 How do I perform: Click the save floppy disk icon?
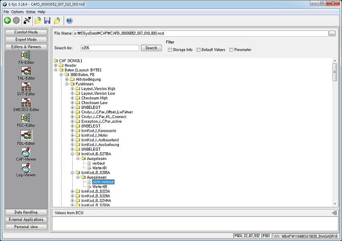47,20
